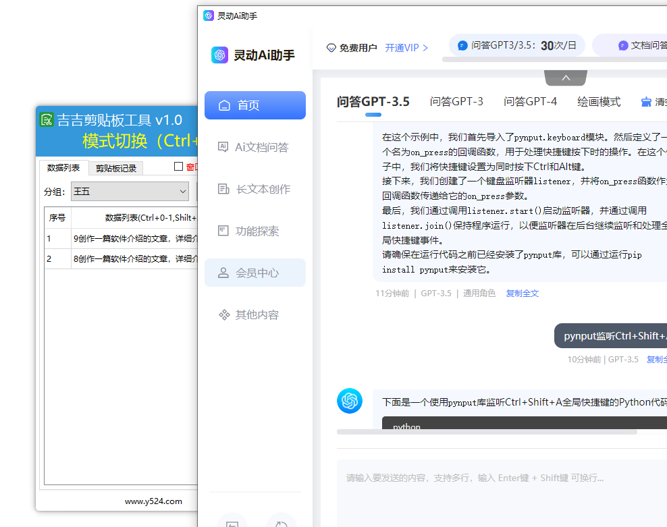
Task: Switch to the 问答GPT-4 tab
Action: 530,102
